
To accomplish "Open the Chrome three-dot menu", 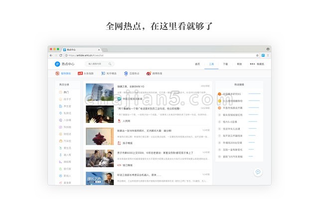I will (x=268, y=55).
